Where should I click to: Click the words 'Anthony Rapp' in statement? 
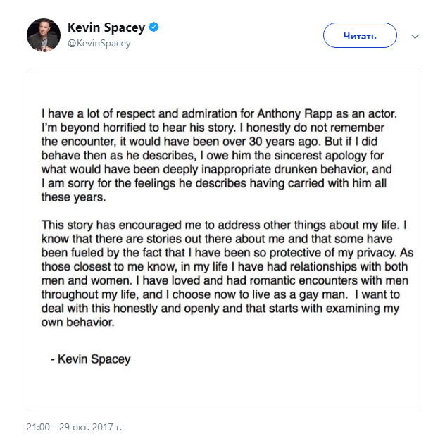295,114
